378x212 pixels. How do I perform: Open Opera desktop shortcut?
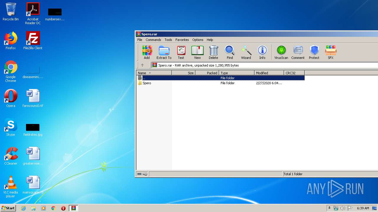click(x=11, y=98)
